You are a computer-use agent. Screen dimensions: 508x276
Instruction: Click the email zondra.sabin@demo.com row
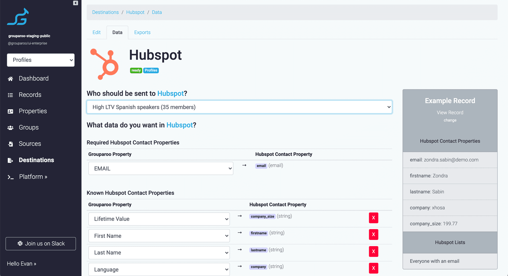[x=450, y=160]
